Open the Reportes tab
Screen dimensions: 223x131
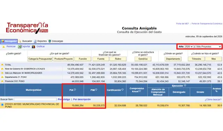click(42, 41)
